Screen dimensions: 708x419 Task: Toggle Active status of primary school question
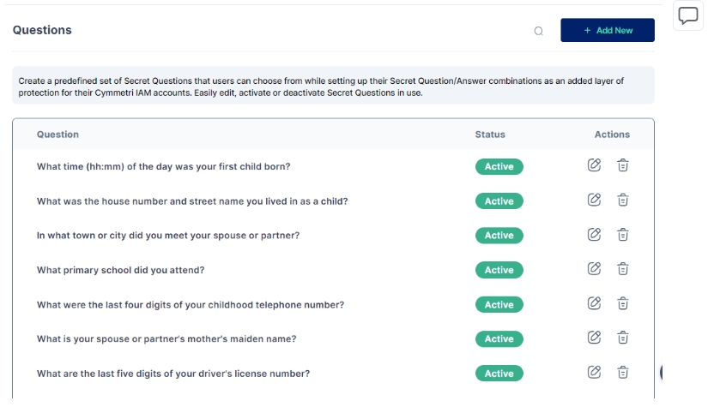pos(499,270)
